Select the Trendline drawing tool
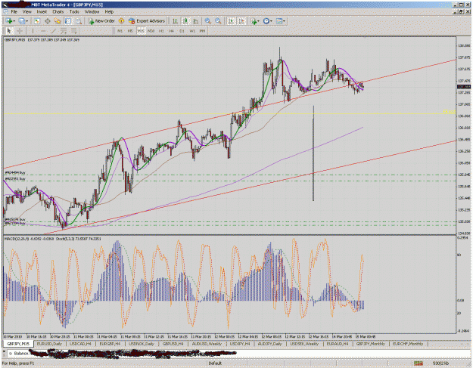 click(54, 31)
